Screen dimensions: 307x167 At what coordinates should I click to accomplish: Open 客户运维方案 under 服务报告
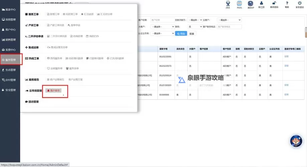coord(76,79)
